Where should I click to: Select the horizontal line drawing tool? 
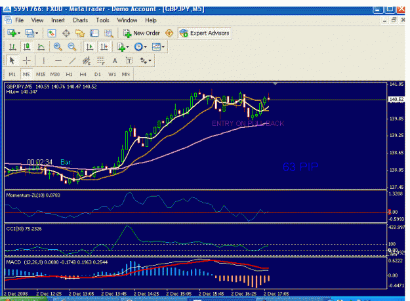coord(58,61)
